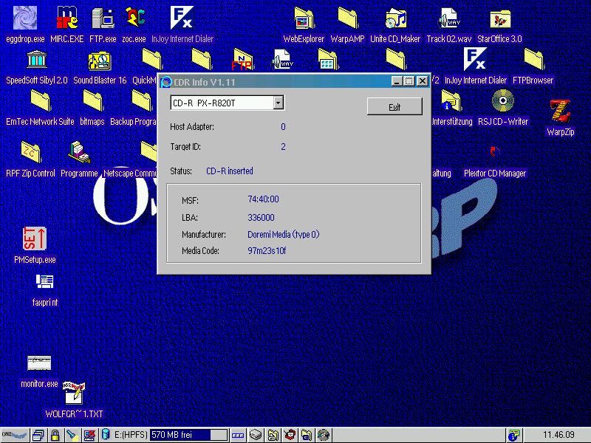Click the Exit button in CDR Info
The width and height of the screenshot is (591, 443).
394,107
